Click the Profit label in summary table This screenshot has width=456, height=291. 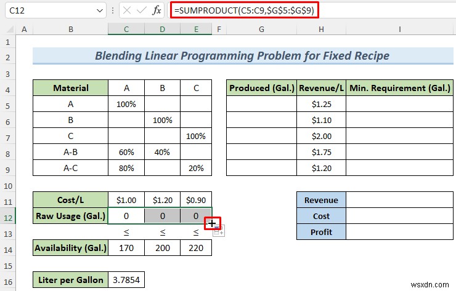click(x=321, y=232)
